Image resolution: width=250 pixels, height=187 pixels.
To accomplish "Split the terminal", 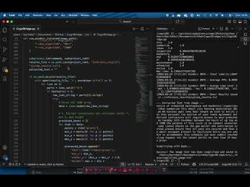I will pos(221,29).
